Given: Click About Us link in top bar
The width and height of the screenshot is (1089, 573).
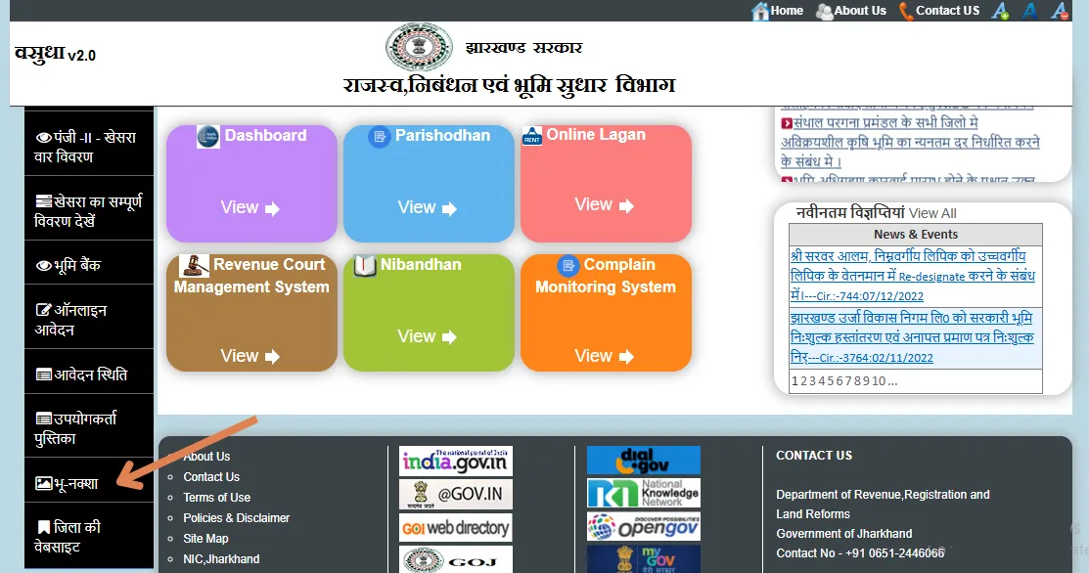Looking at the screenshot, I should pos(860,11).
